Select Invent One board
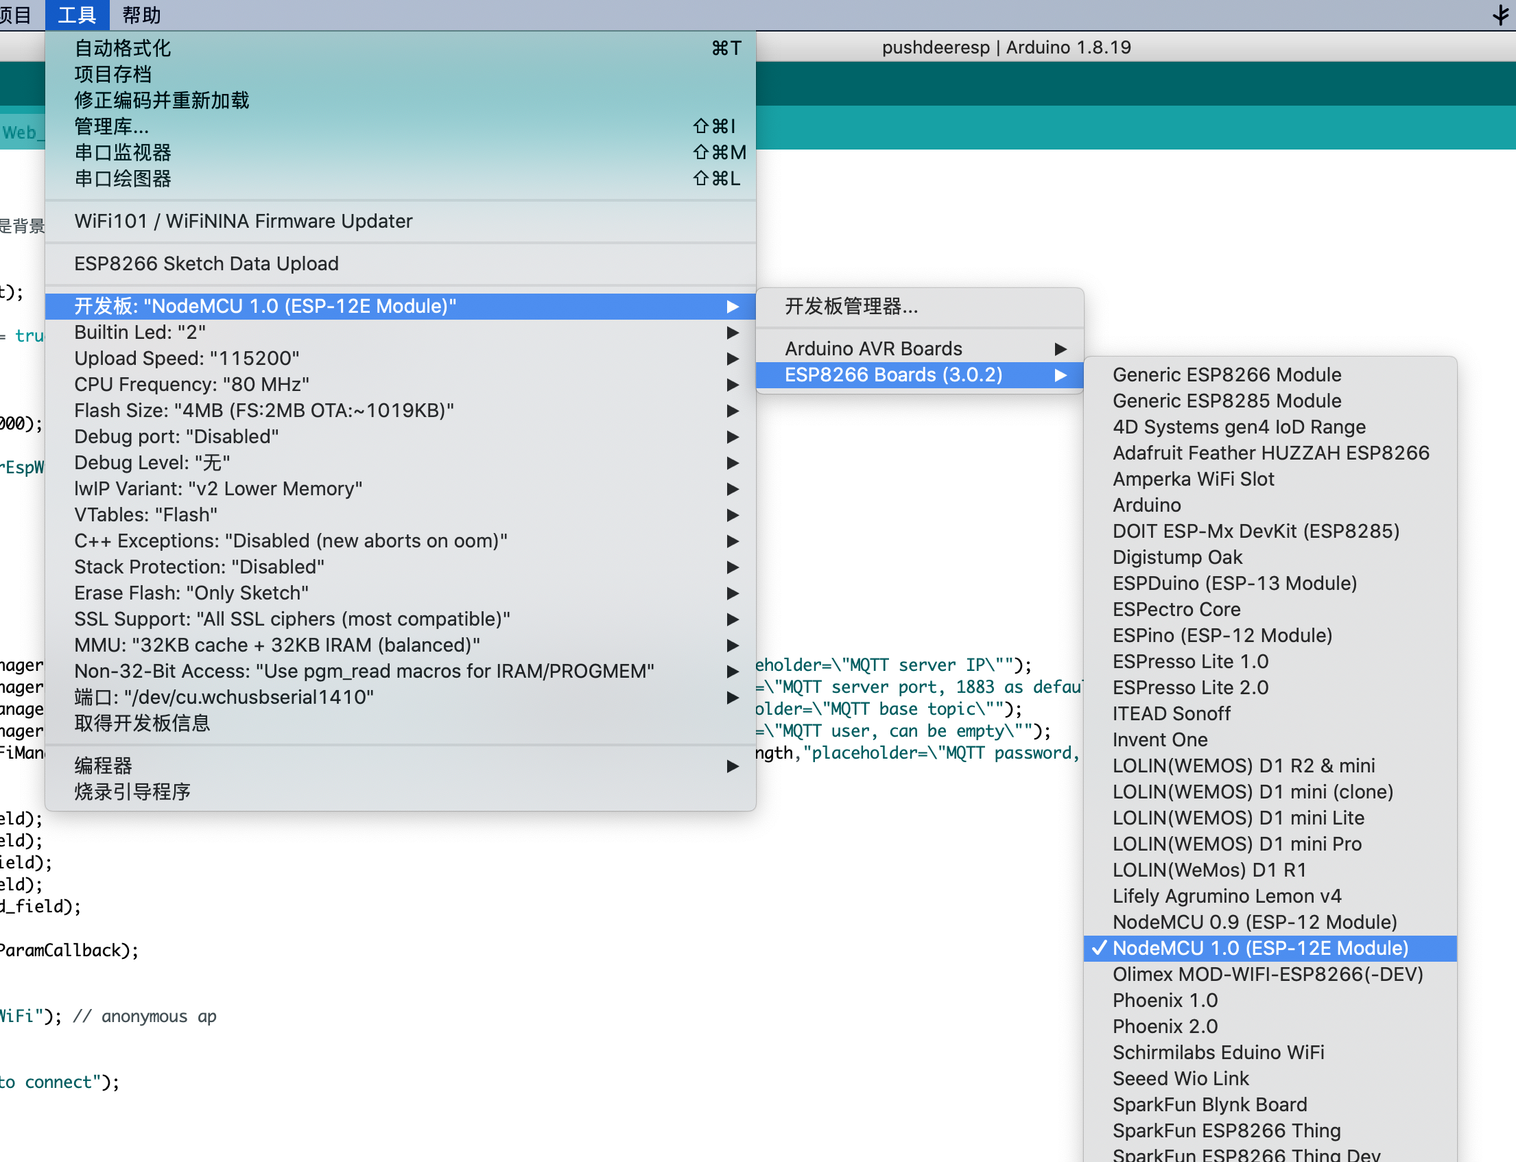This screenshot has height=1162, width=1516. click(1270, 740)
